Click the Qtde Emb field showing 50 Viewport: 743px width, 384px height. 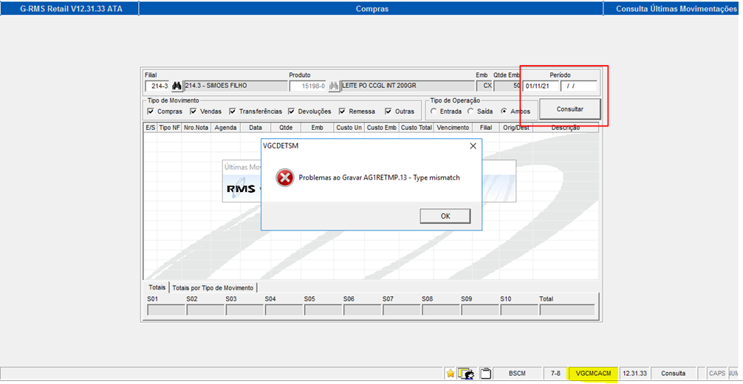[x=507, y=86]
